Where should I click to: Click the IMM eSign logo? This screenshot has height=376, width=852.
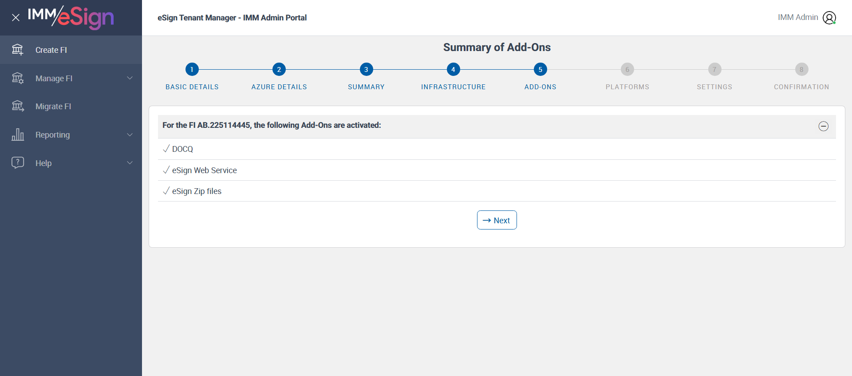click(x=71, y=17)
